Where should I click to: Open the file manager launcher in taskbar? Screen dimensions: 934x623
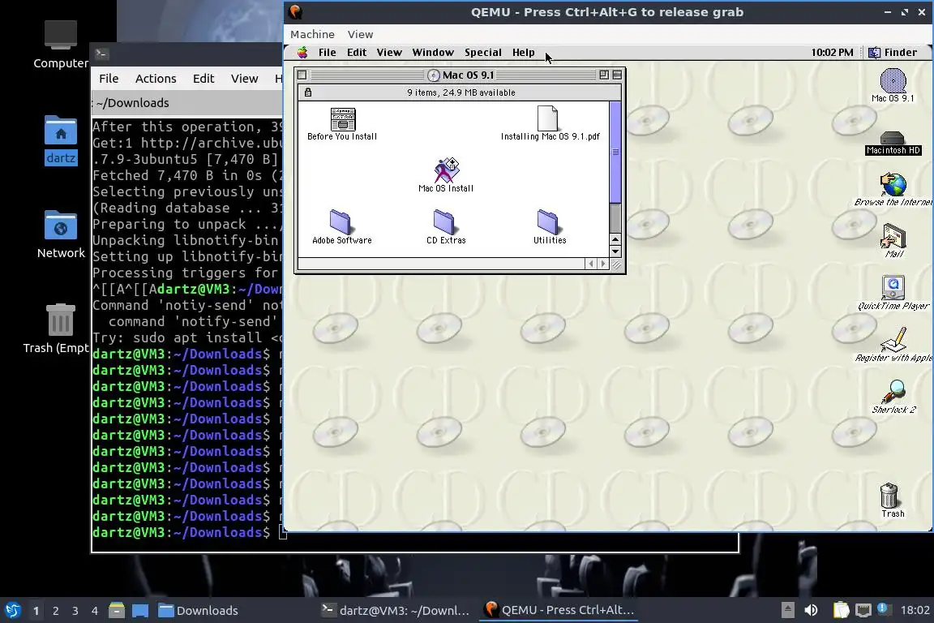(116, 611)
